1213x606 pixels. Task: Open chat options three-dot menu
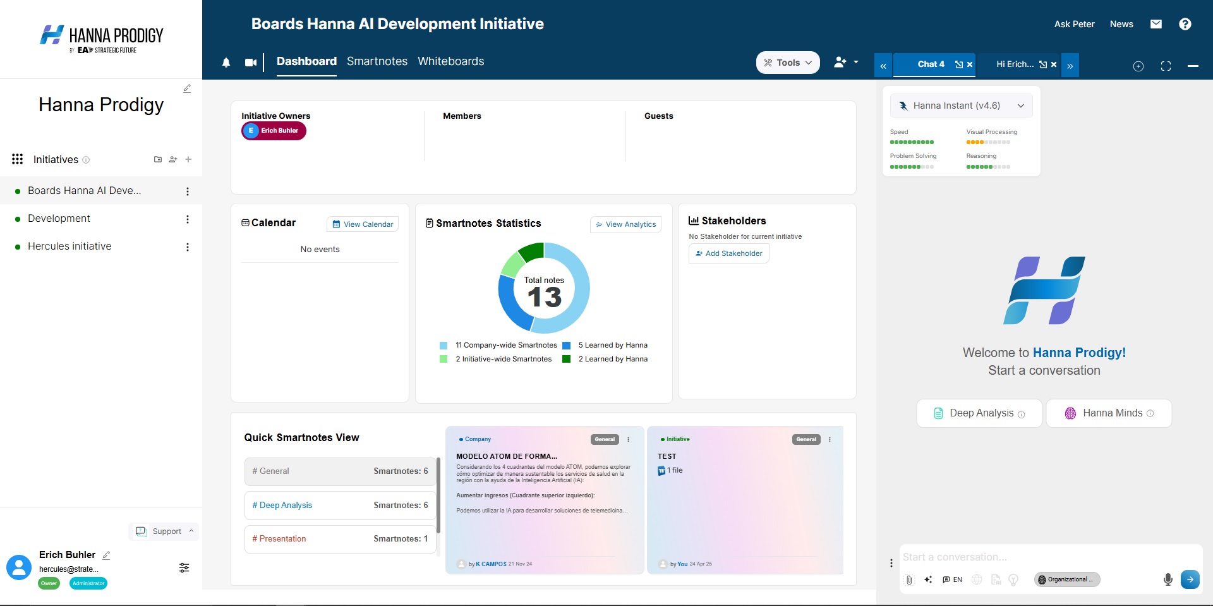pos(891,563)
